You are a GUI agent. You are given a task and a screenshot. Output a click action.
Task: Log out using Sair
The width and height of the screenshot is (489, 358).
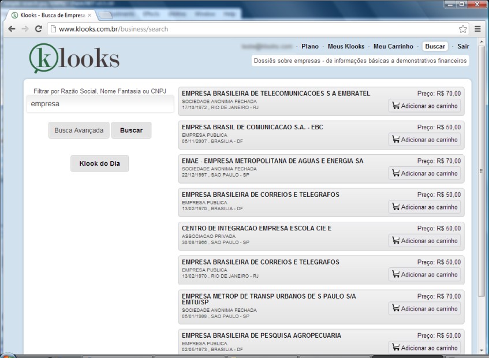point(463,46)
